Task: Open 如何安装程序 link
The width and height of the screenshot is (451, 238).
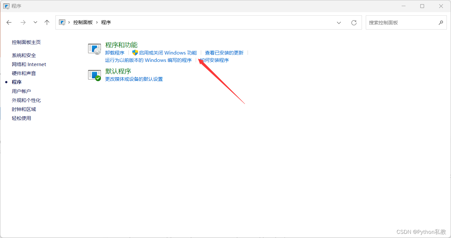Action: (214, 60)
